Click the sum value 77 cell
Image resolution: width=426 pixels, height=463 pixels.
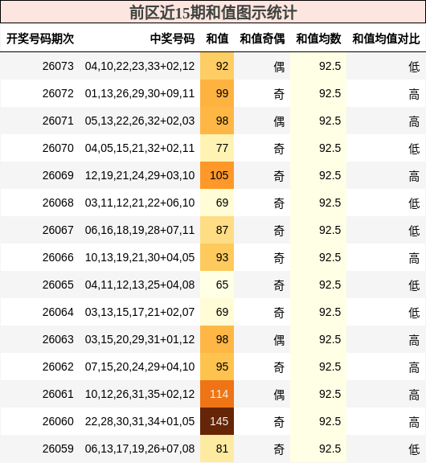click(x=217, y=148)
